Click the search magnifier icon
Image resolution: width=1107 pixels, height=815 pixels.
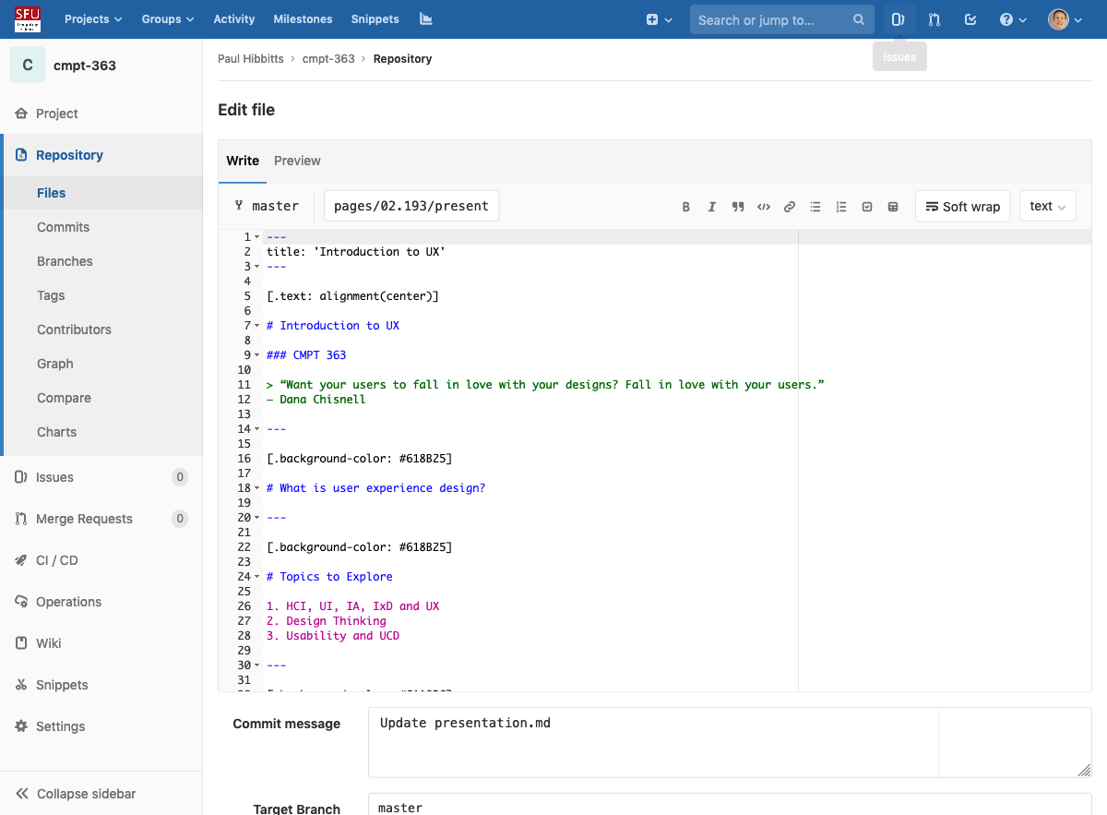[x=859, y=19]
